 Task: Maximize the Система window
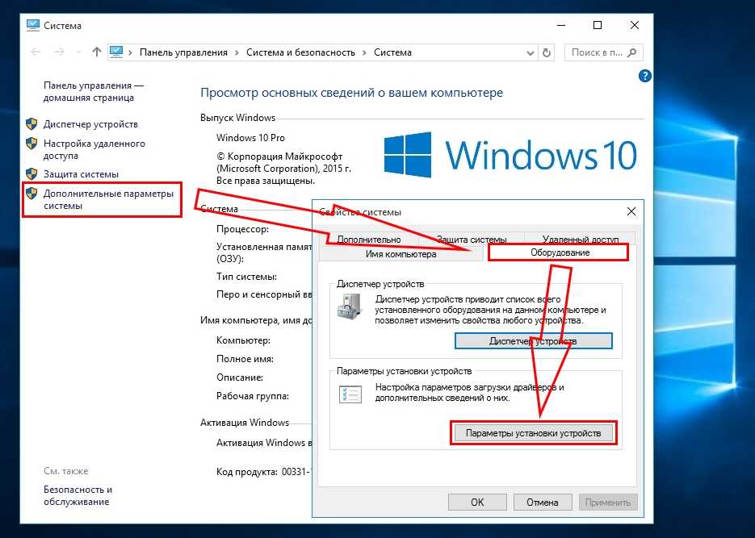pos(598,25)
